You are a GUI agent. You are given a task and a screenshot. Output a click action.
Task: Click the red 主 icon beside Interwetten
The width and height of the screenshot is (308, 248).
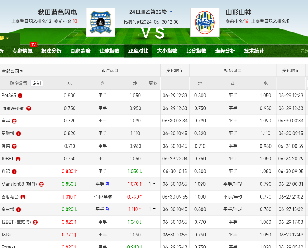point(29,108)
